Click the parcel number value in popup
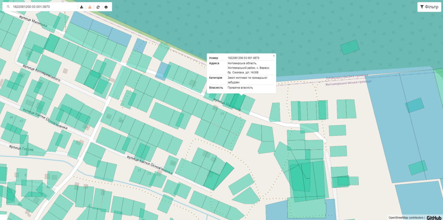Screen dimensions: 443x220 [243, 58]
